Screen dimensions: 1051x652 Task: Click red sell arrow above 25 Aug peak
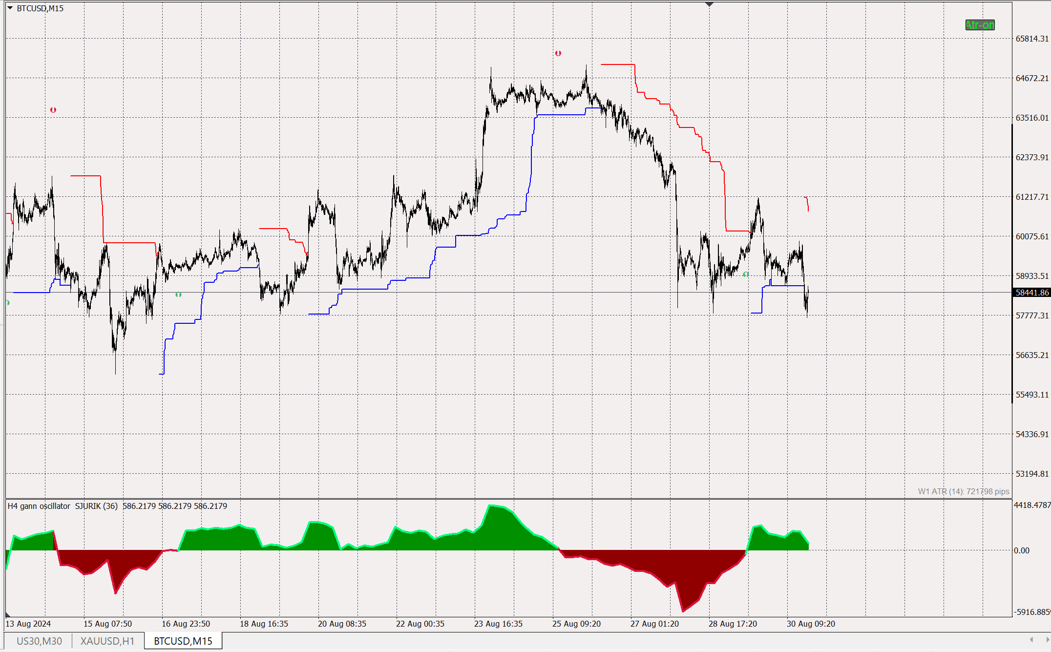pos(558,53)
